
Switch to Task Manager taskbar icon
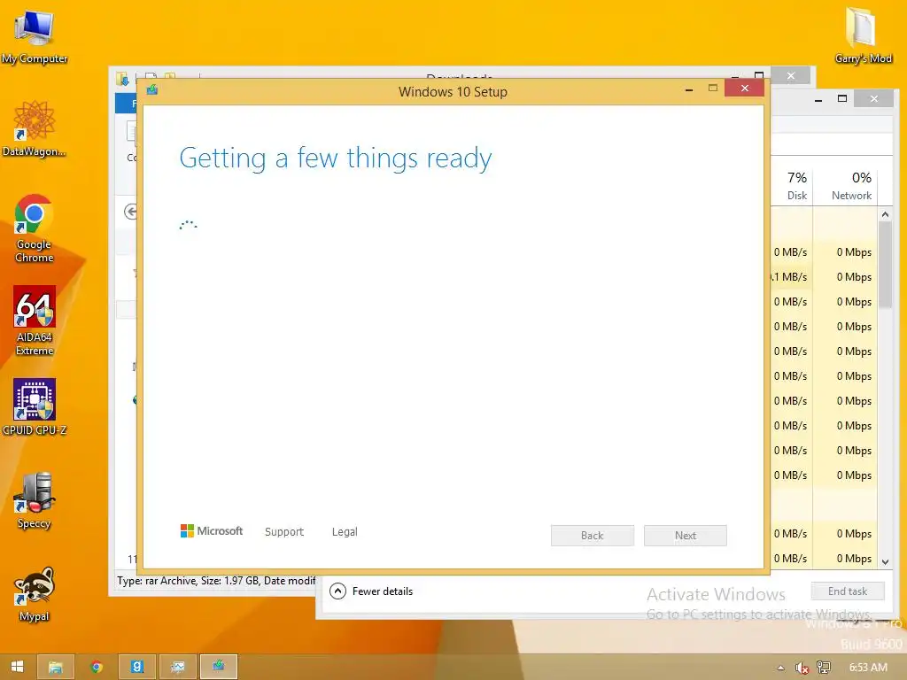click(177, 667)
